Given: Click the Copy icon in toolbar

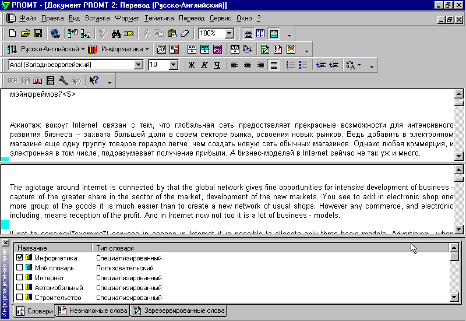Looking at the screenshot, I should click(159, 34).
